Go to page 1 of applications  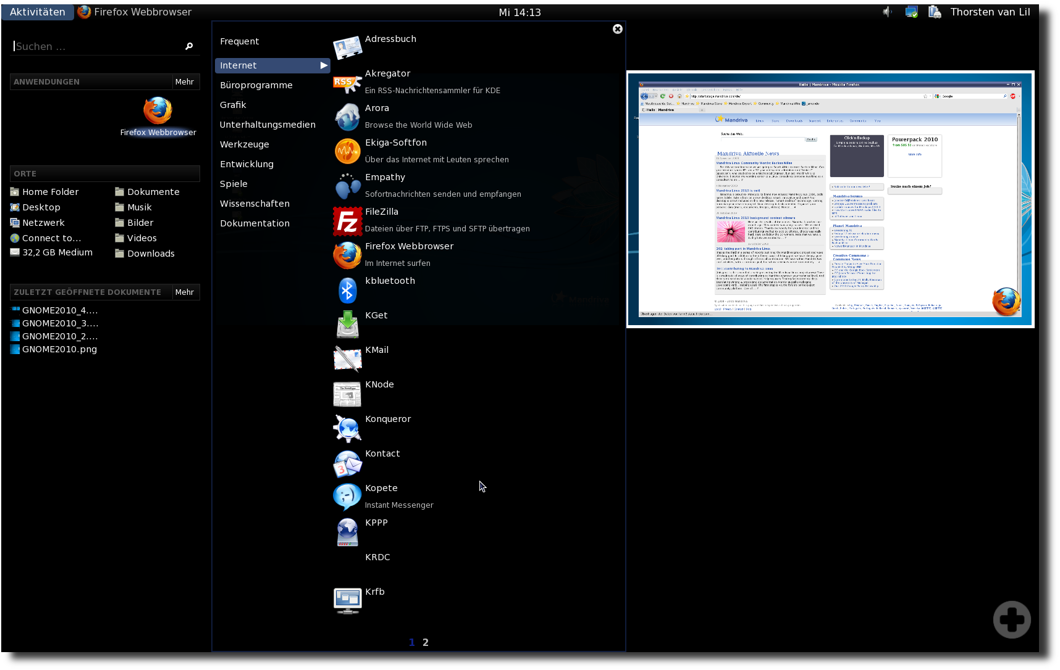point(412,642)
